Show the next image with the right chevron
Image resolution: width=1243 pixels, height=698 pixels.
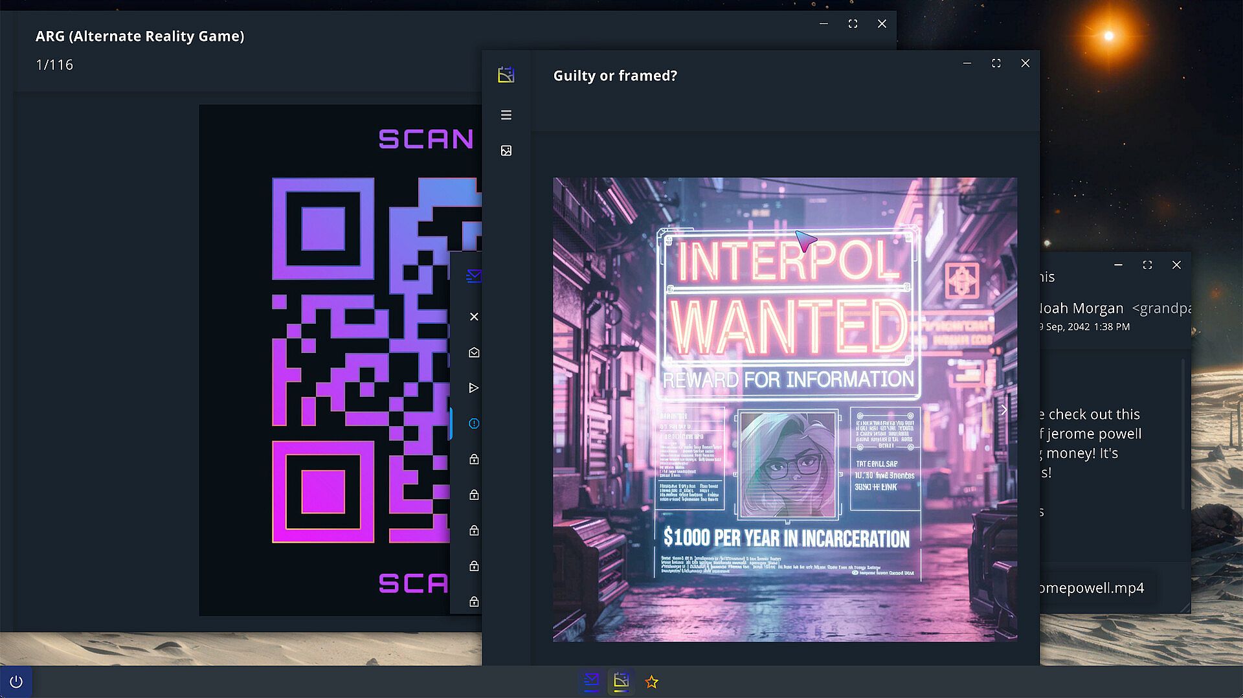(x=1004, y=410)
